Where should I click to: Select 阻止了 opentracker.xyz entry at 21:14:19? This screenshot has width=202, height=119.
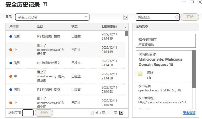coord(51,50)
